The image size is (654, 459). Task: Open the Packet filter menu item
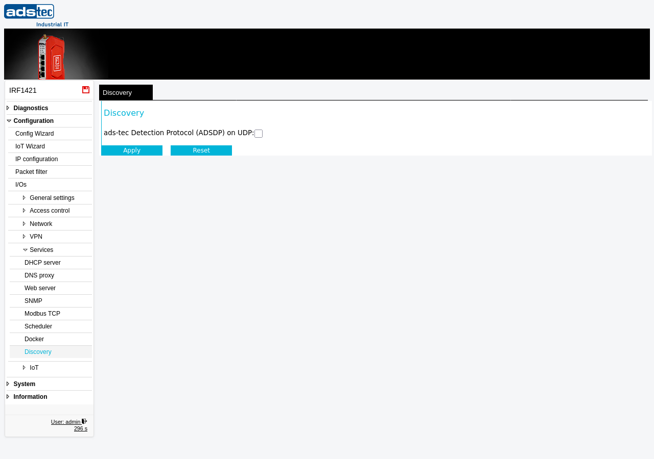50,172
